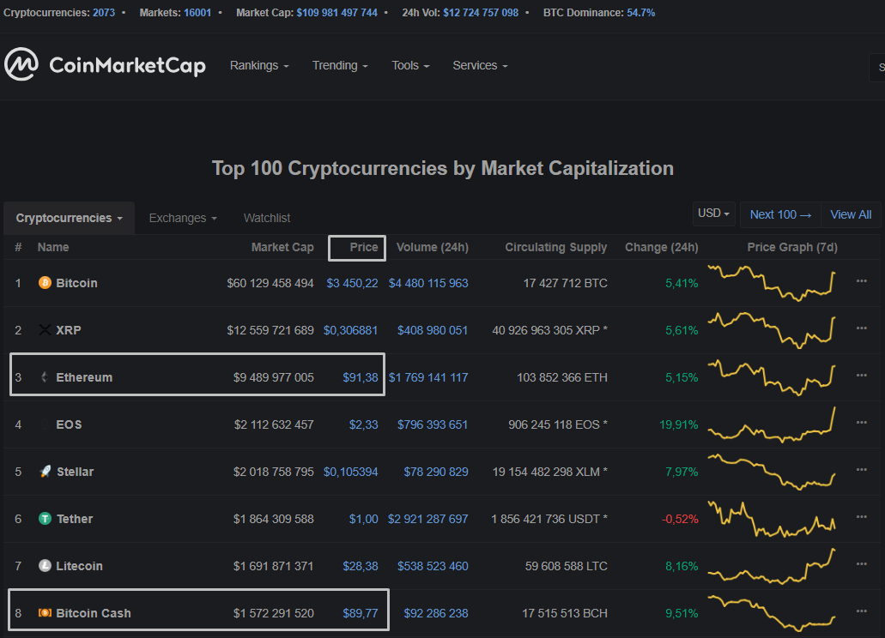
Task: Click the Tether coin icon
Action: 45,518
